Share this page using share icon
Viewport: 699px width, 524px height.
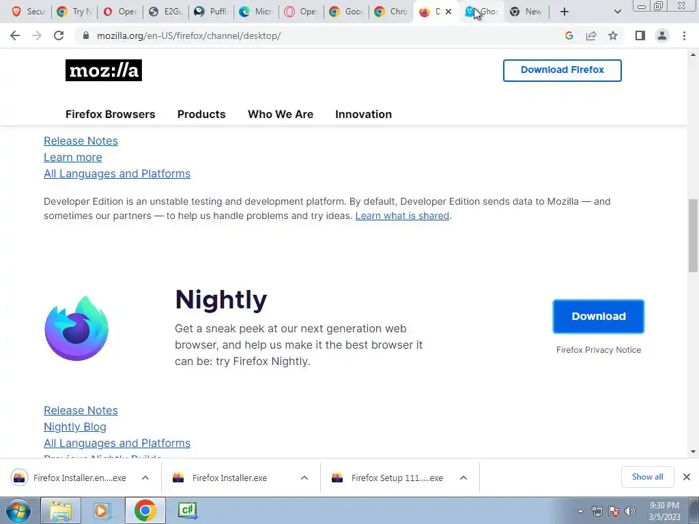click(591, 35)
